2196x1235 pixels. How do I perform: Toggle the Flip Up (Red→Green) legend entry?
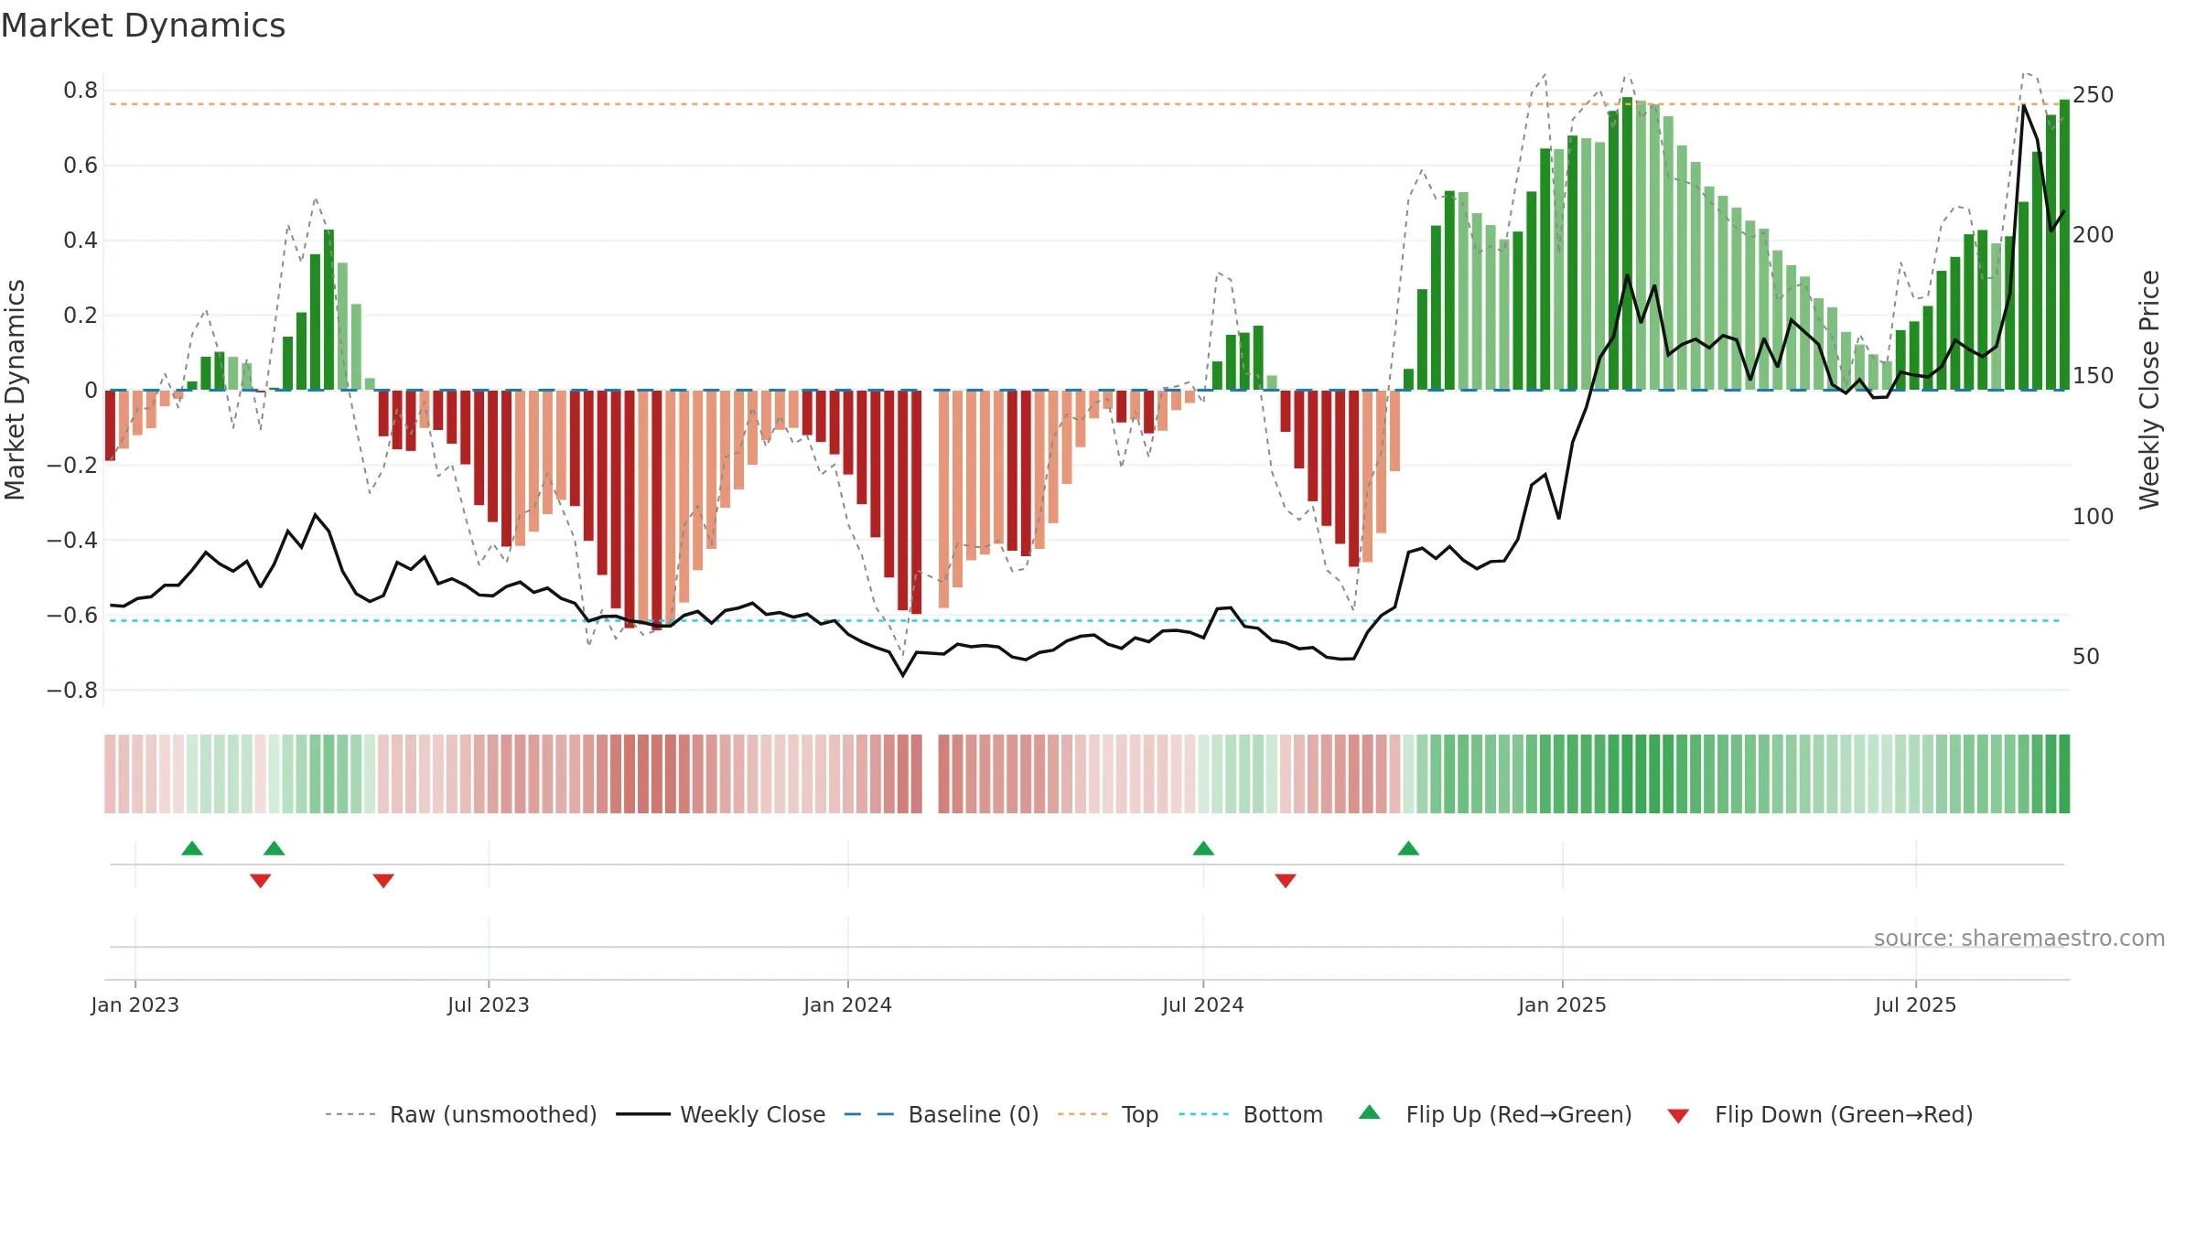click(x=1495, y=1114)
